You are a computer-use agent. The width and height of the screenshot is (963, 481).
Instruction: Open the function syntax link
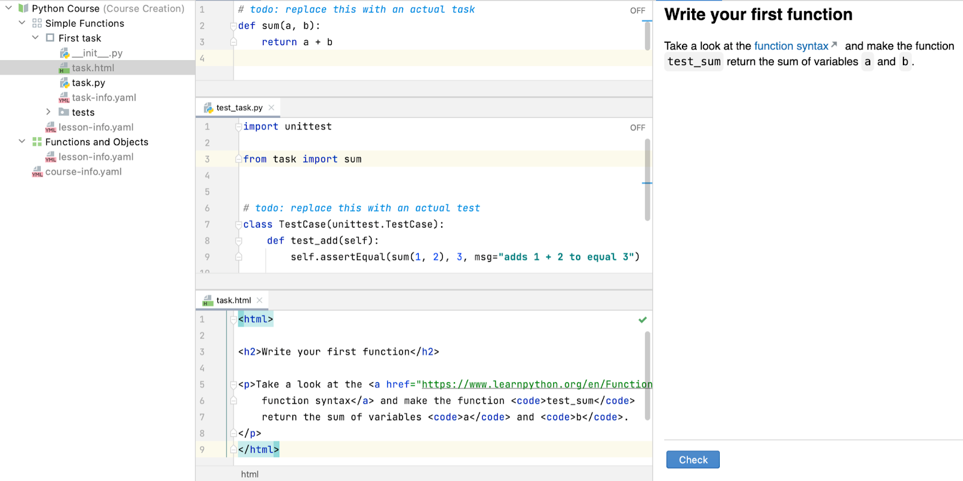point(791,46)
